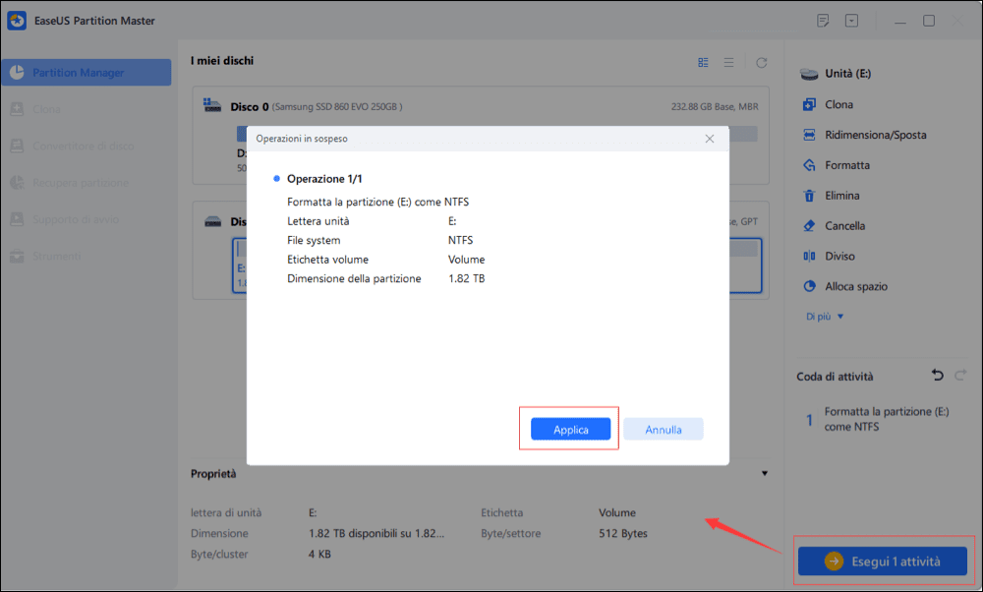983x592 pixels.
Task: Open the Partition Manager section
Action: tap(86, 73)
